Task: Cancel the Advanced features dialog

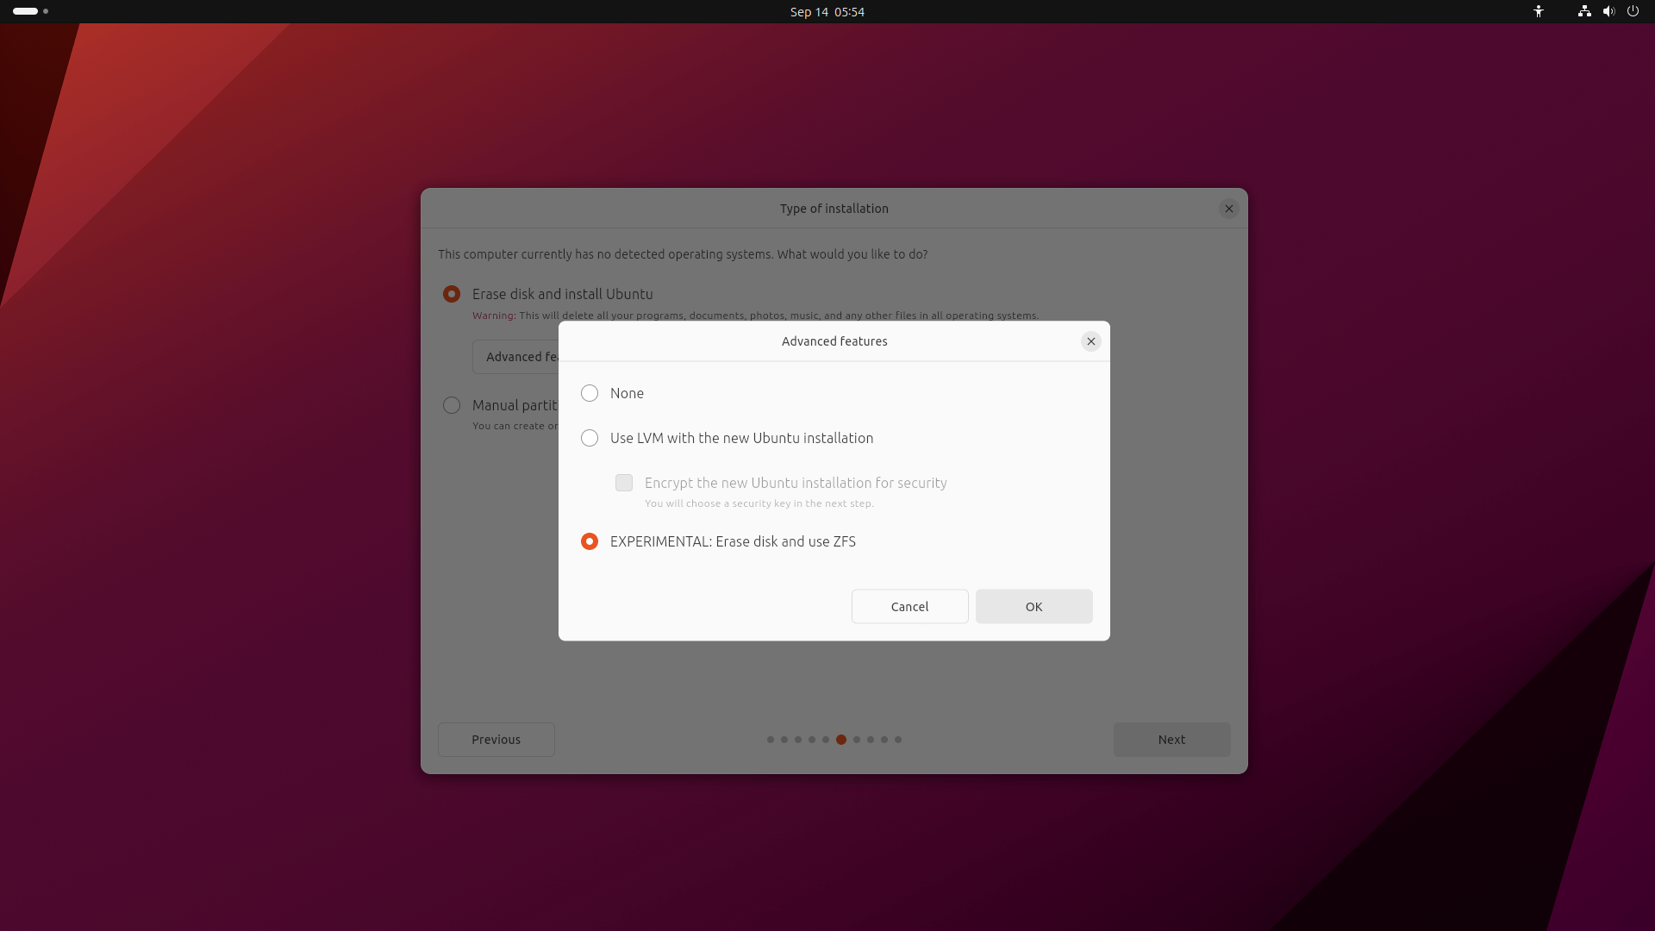Action: point(909,606)
